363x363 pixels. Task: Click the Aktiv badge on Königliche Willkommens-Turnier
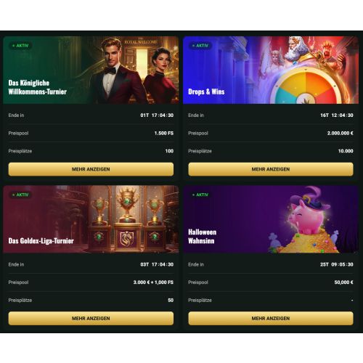coord(20,46)
